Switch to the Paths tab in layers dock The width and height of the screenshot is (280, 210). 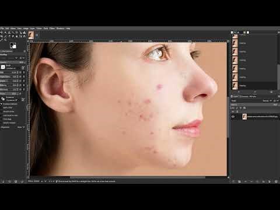(x=253, y=96)
